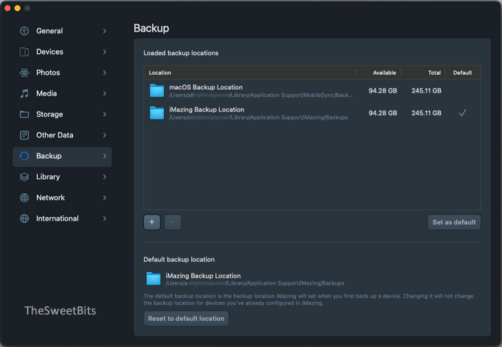Click the iMazing/Backups path in the table row

tap(259, 117)
